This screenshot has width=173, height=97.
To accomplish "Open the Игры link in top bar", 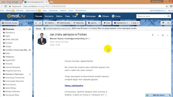I will 44,11.
